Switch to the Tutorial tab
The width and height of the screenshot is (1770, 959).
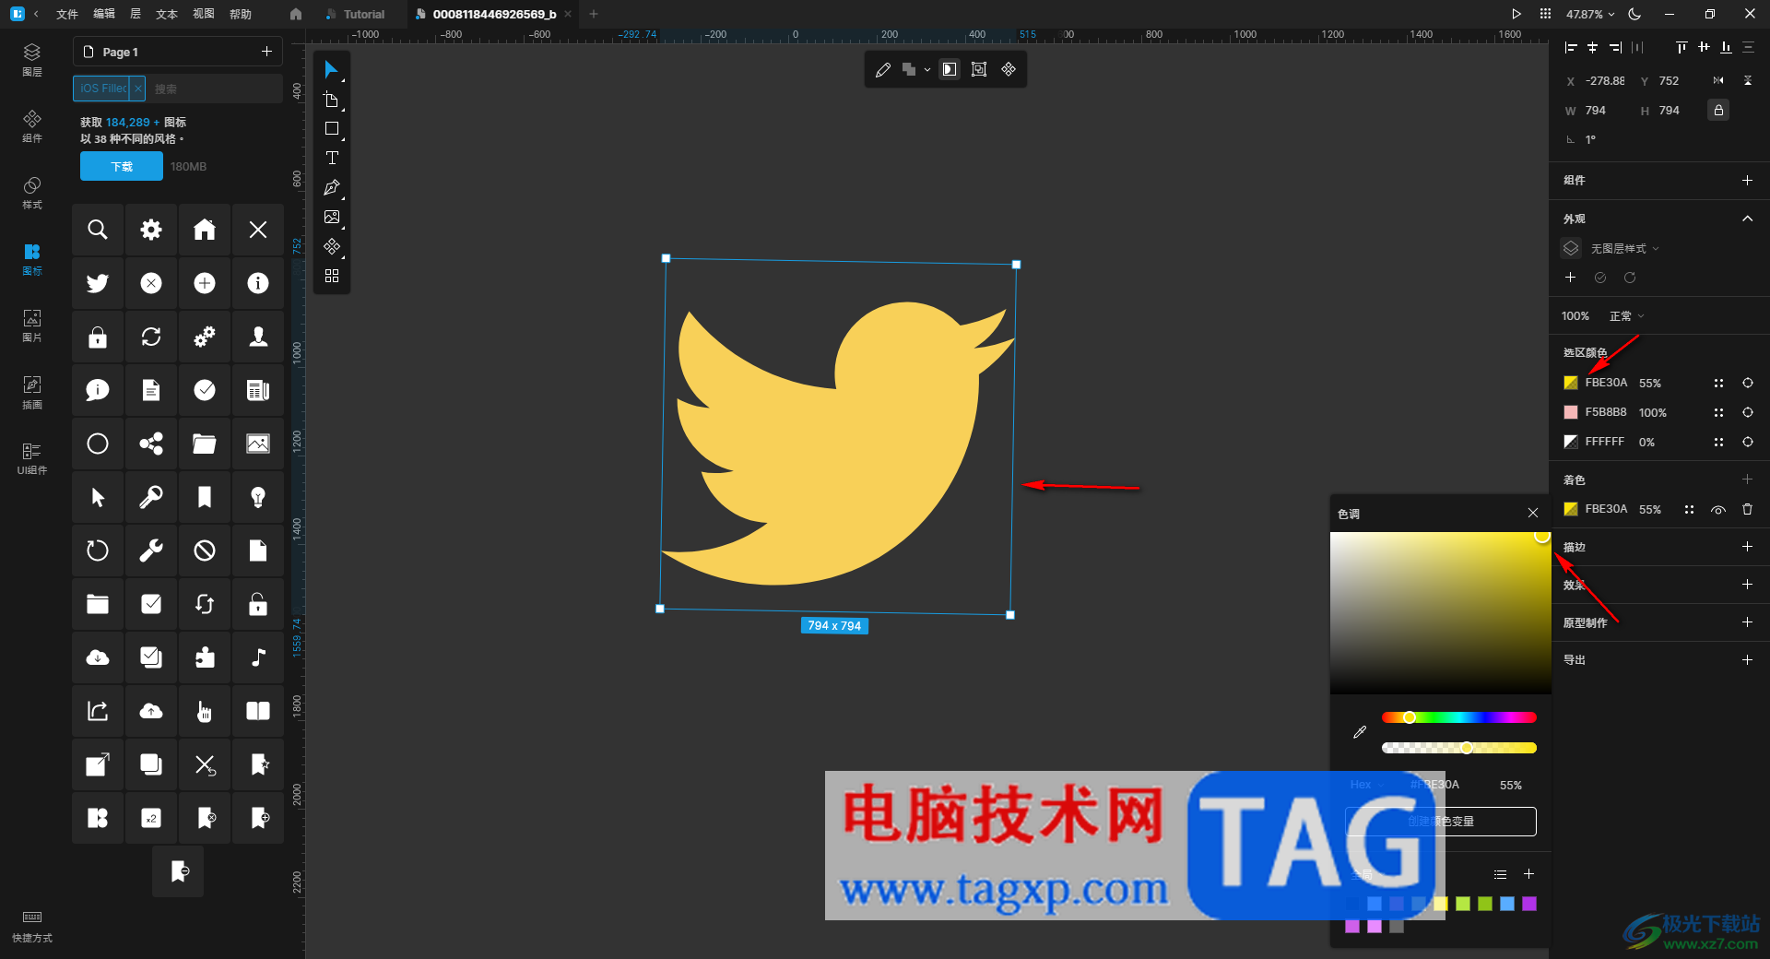click(356, 14)
